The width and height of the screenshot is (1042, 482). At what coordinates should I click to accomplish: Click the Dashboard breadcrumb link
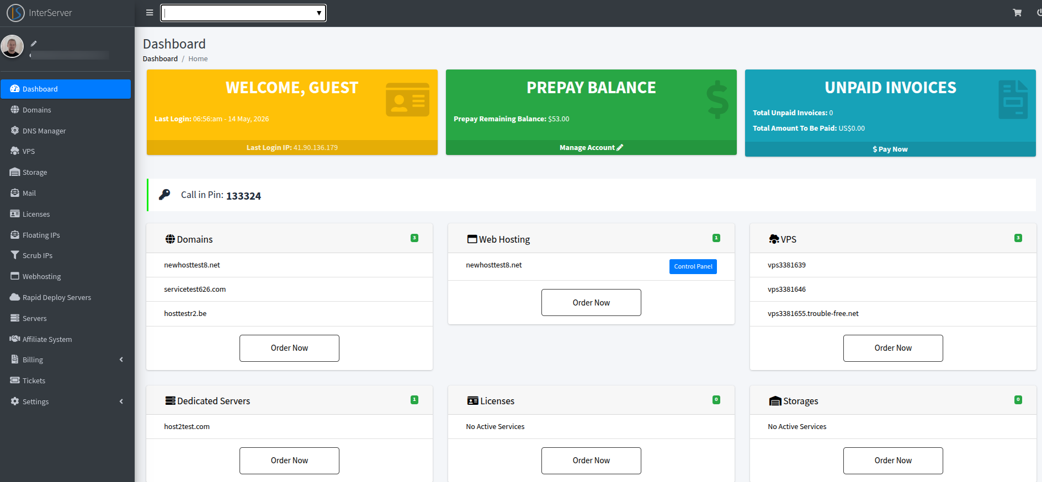click(160, 58)
